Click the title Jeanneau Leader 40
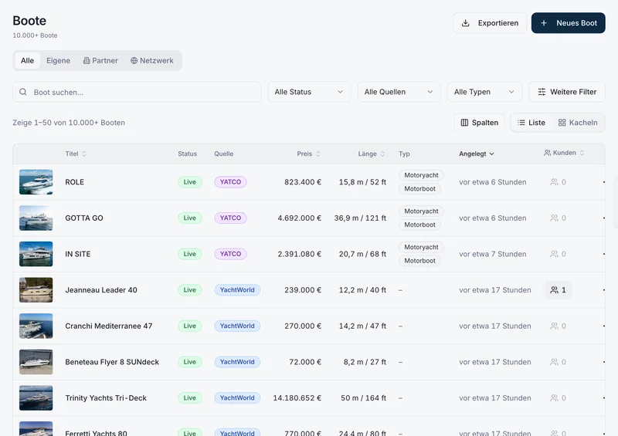The image size is (618, 436). pyautogui.click(x=101, y=290)
